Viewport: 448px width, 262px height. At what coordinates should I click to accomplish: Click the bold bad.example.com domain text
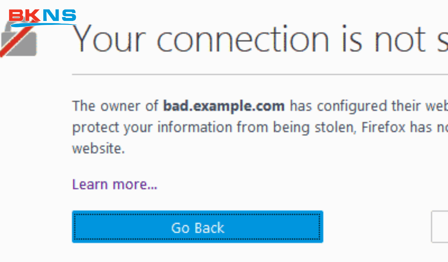[224, 106]
